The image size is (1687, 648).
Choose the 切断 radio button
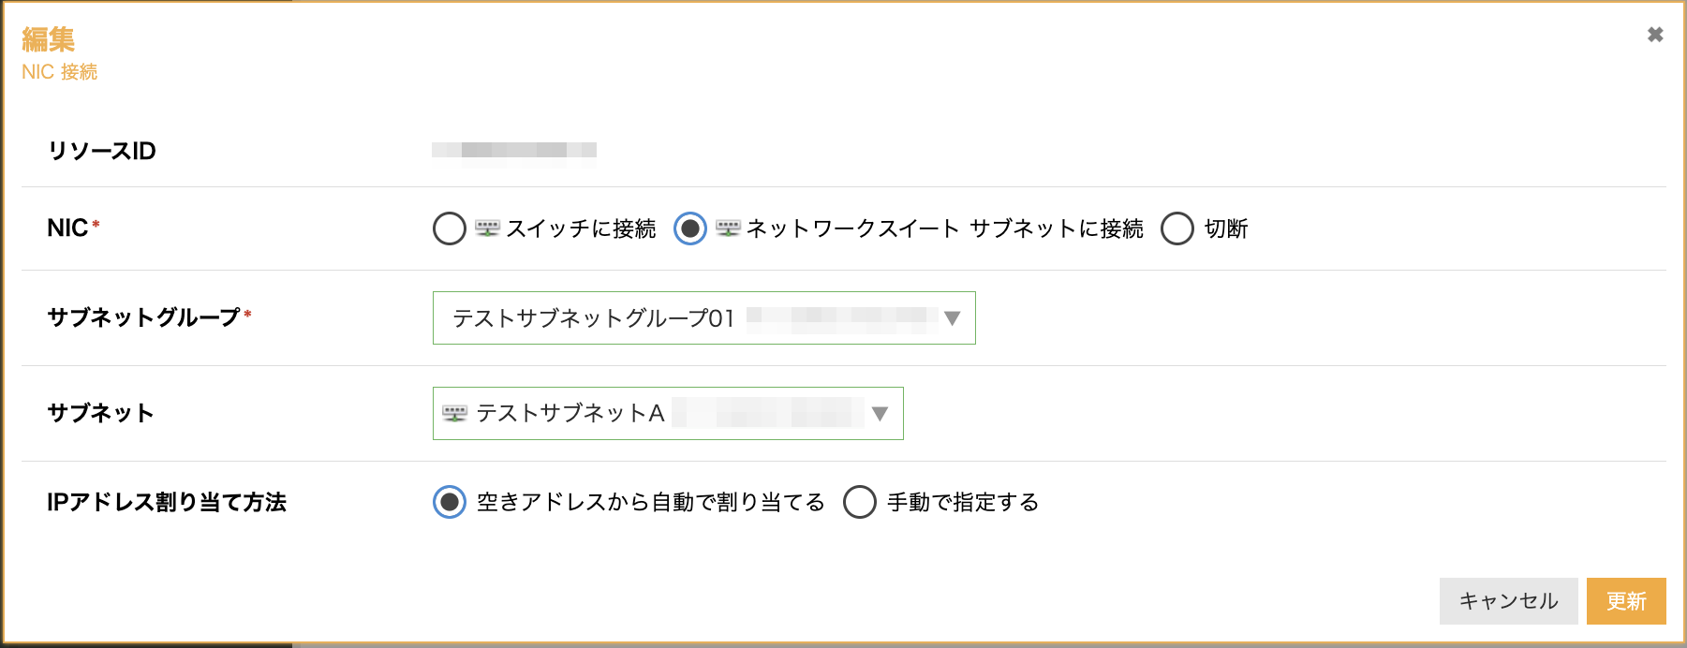1177,228
